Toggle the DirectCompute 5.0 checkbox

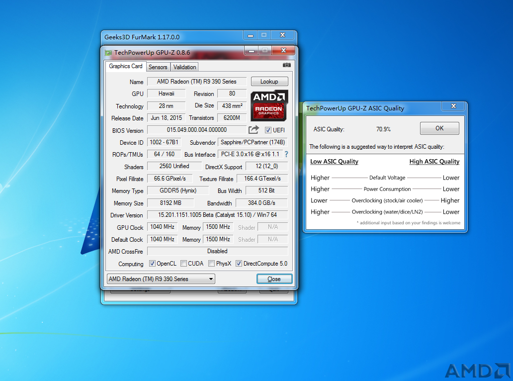click(x=239, y=264)
